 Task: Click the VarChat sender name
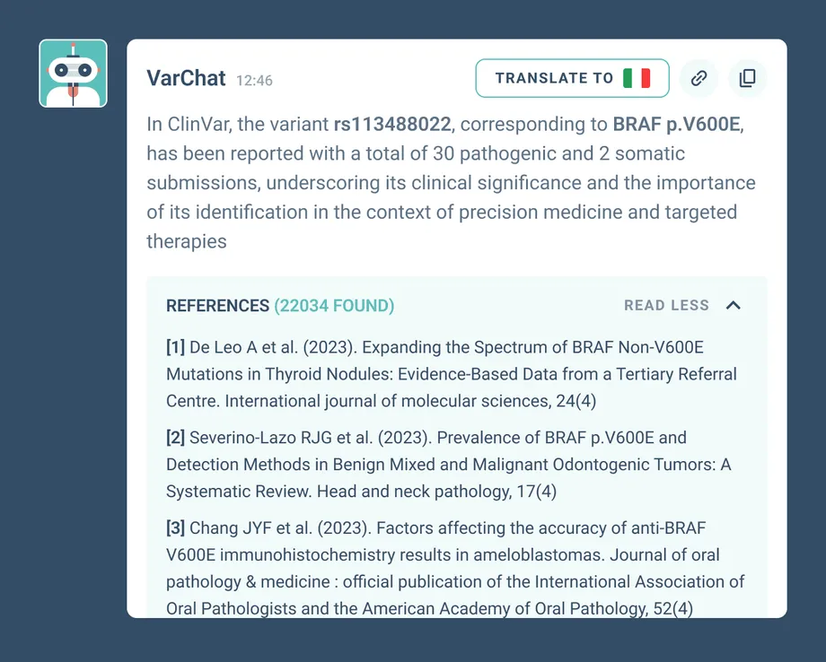coord(186,79)
